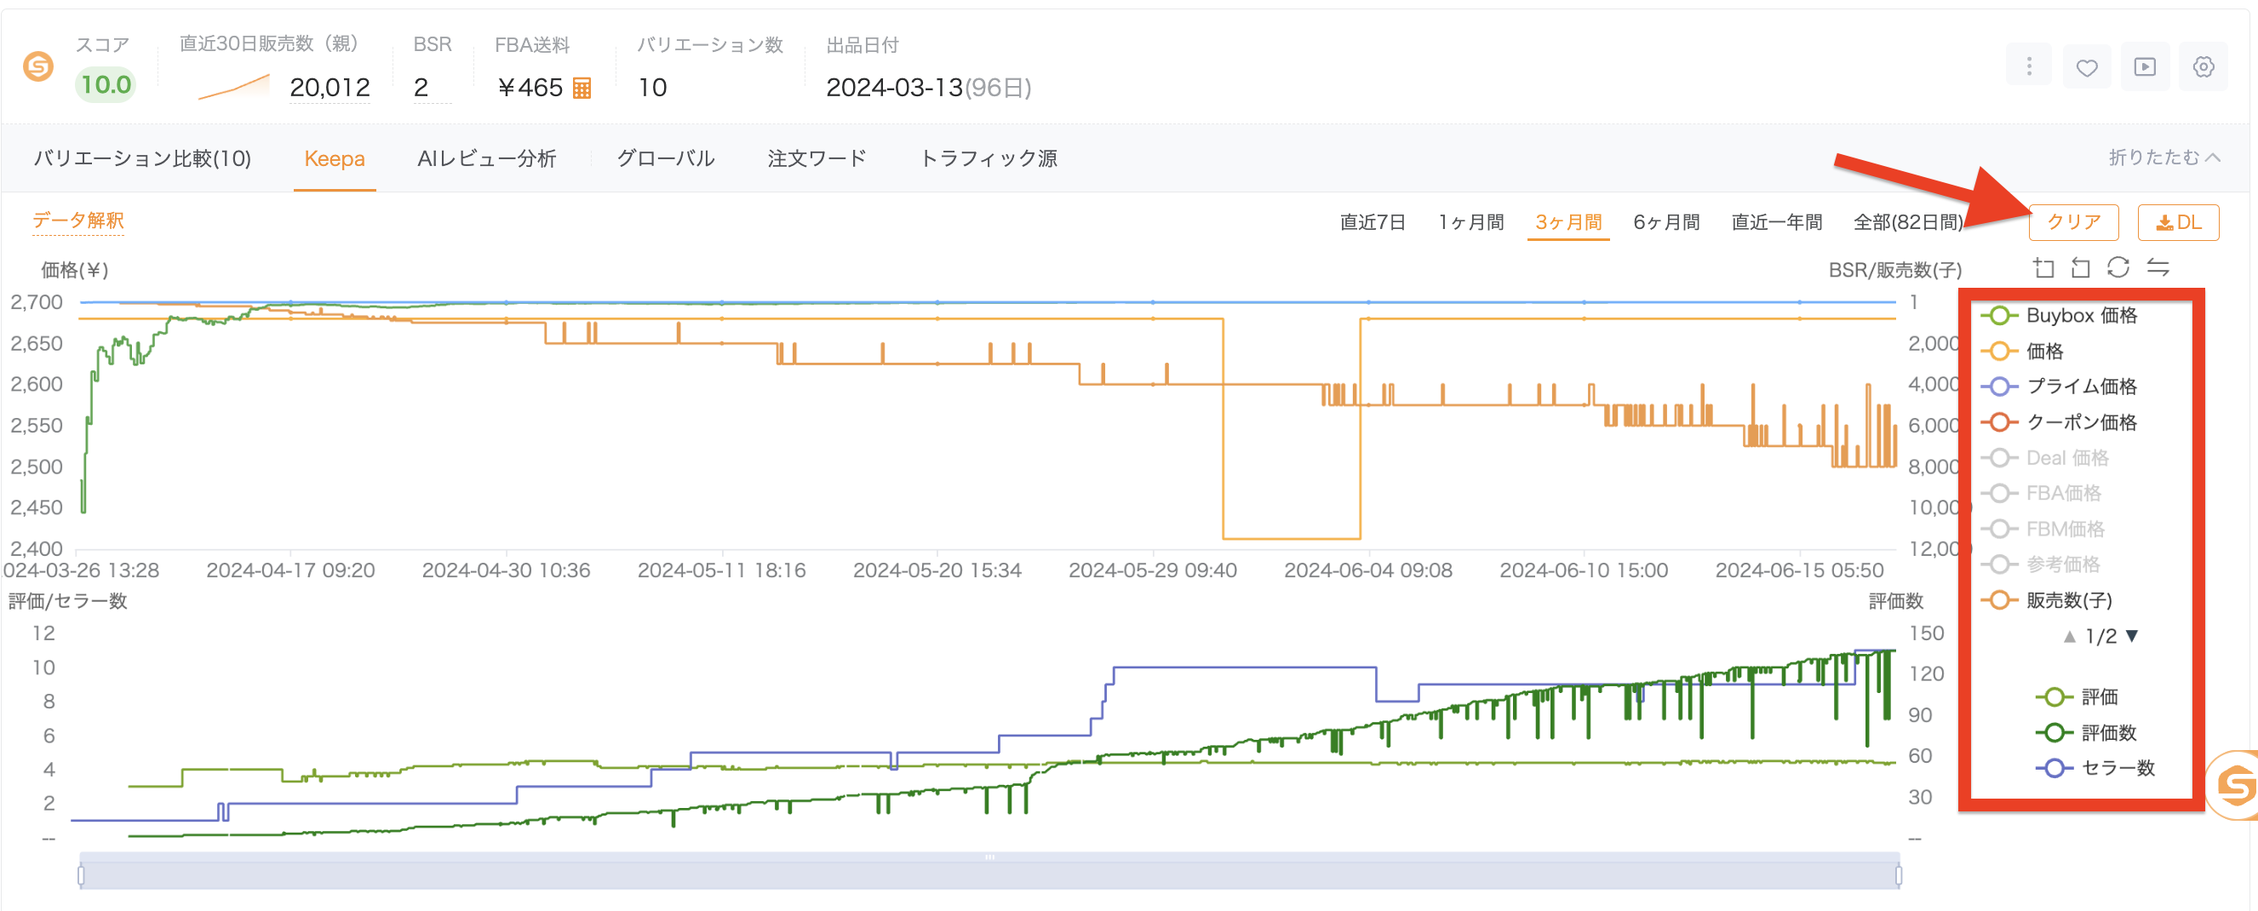Screen dimensions: 2258x911
Task: Enable Deal 価格 series in legend
Action: tap(2045, 458)
